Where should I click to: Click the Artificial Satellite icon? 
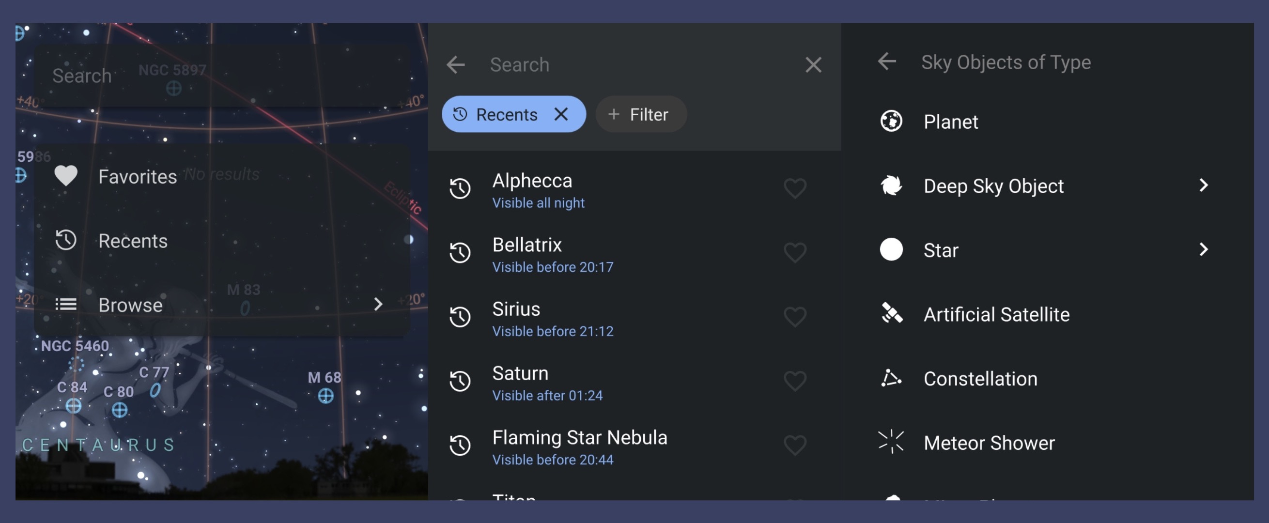[892, 314]
